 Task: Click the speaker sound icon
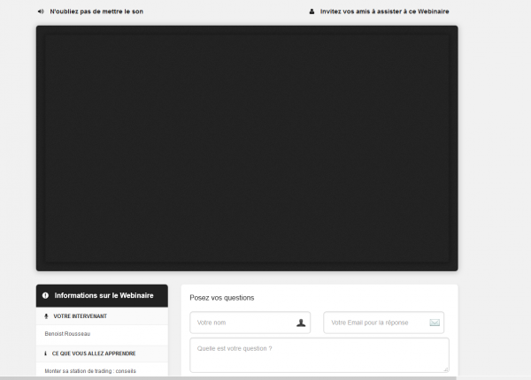41,11
